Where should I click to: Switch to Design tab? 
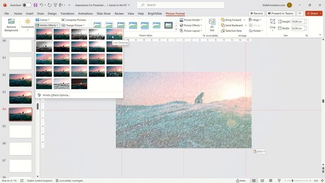click(x=52, y=14)
